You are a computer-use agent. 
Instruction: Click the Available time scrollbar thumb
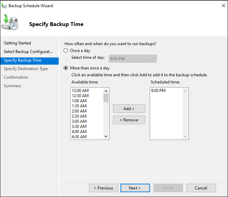(106, 98)
